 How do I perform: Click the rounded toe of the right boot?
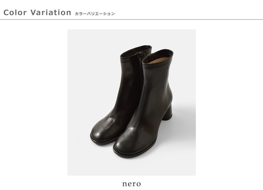click(124, 144)
